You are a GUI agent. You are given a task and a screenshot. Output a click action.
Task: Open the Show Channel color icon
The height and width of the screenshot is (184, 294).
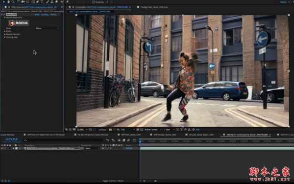pos(118,130)
